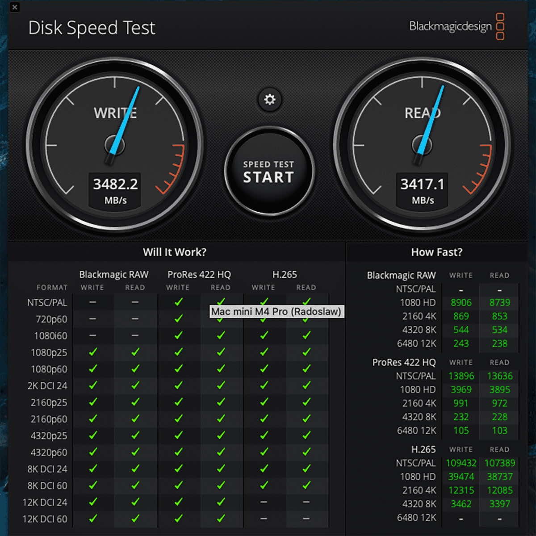Click Blackmagic RAW read dash for 720p60
536x536 pixels.
point(135,319)
